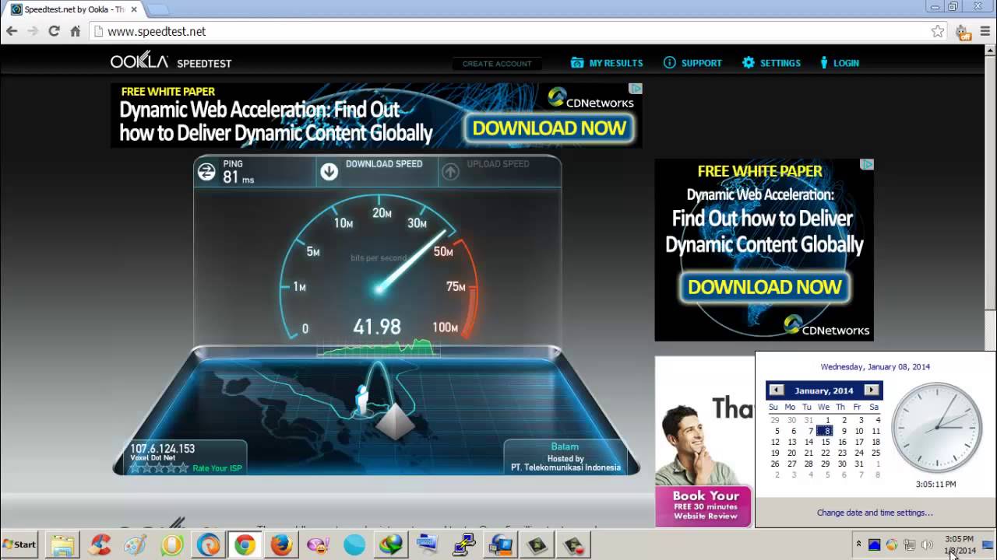Go to next month in calendar
Viewport: 997px width, 560px height.
tap(872, 390)
